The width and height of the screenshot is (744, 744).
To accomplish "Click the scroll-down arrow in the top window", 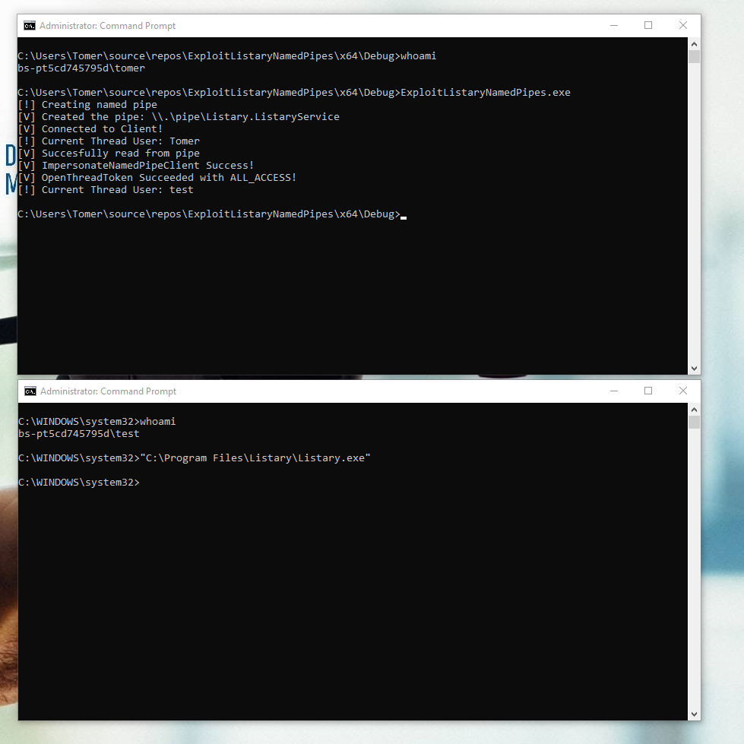I will (694, 369).
